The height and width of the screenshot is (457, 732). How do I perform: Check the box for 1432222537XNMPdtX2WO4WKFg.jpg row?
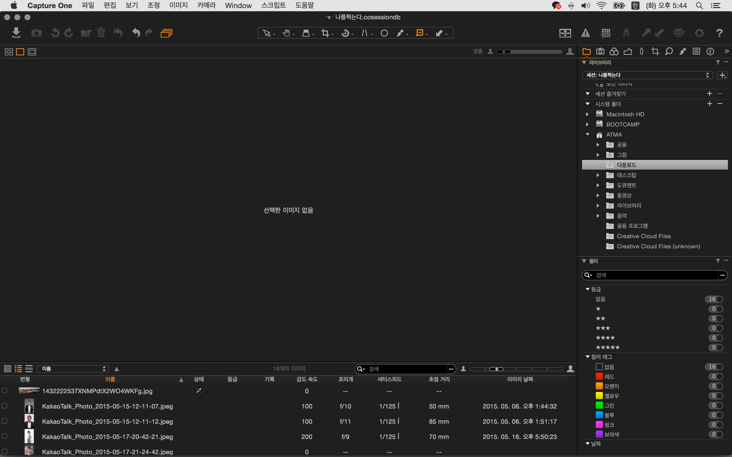[5, 390]
